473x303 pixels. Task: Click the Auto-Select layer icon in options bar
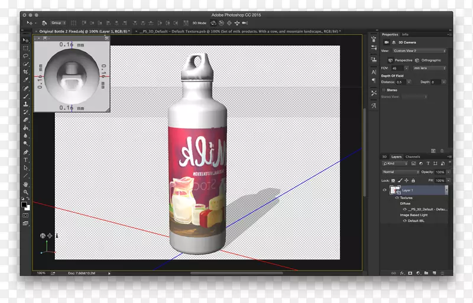[x=44, y=23]
